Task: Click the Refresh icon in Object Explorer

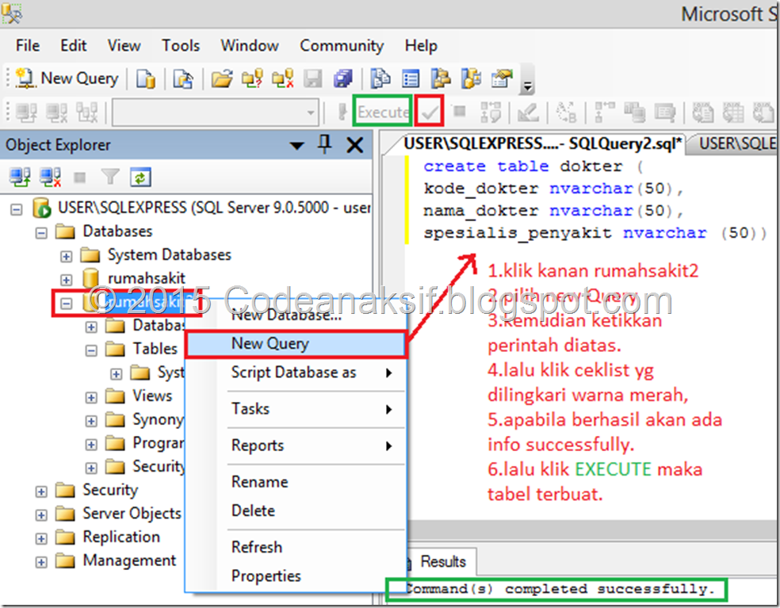Action: tap(140, 177)
